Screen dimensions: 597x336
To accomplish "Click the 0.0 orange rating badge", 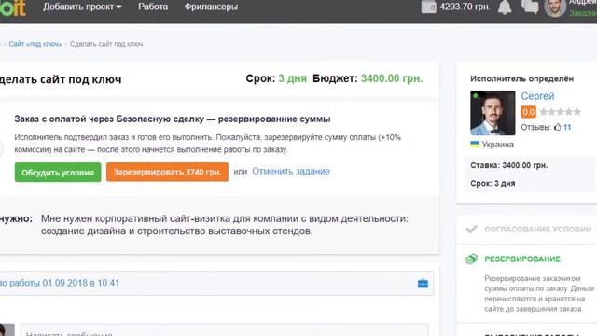I will click(x=529, y=112).
